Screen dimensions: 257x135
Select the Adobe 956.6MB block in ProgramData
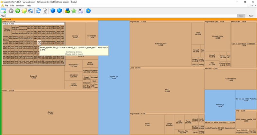(198, 34)
